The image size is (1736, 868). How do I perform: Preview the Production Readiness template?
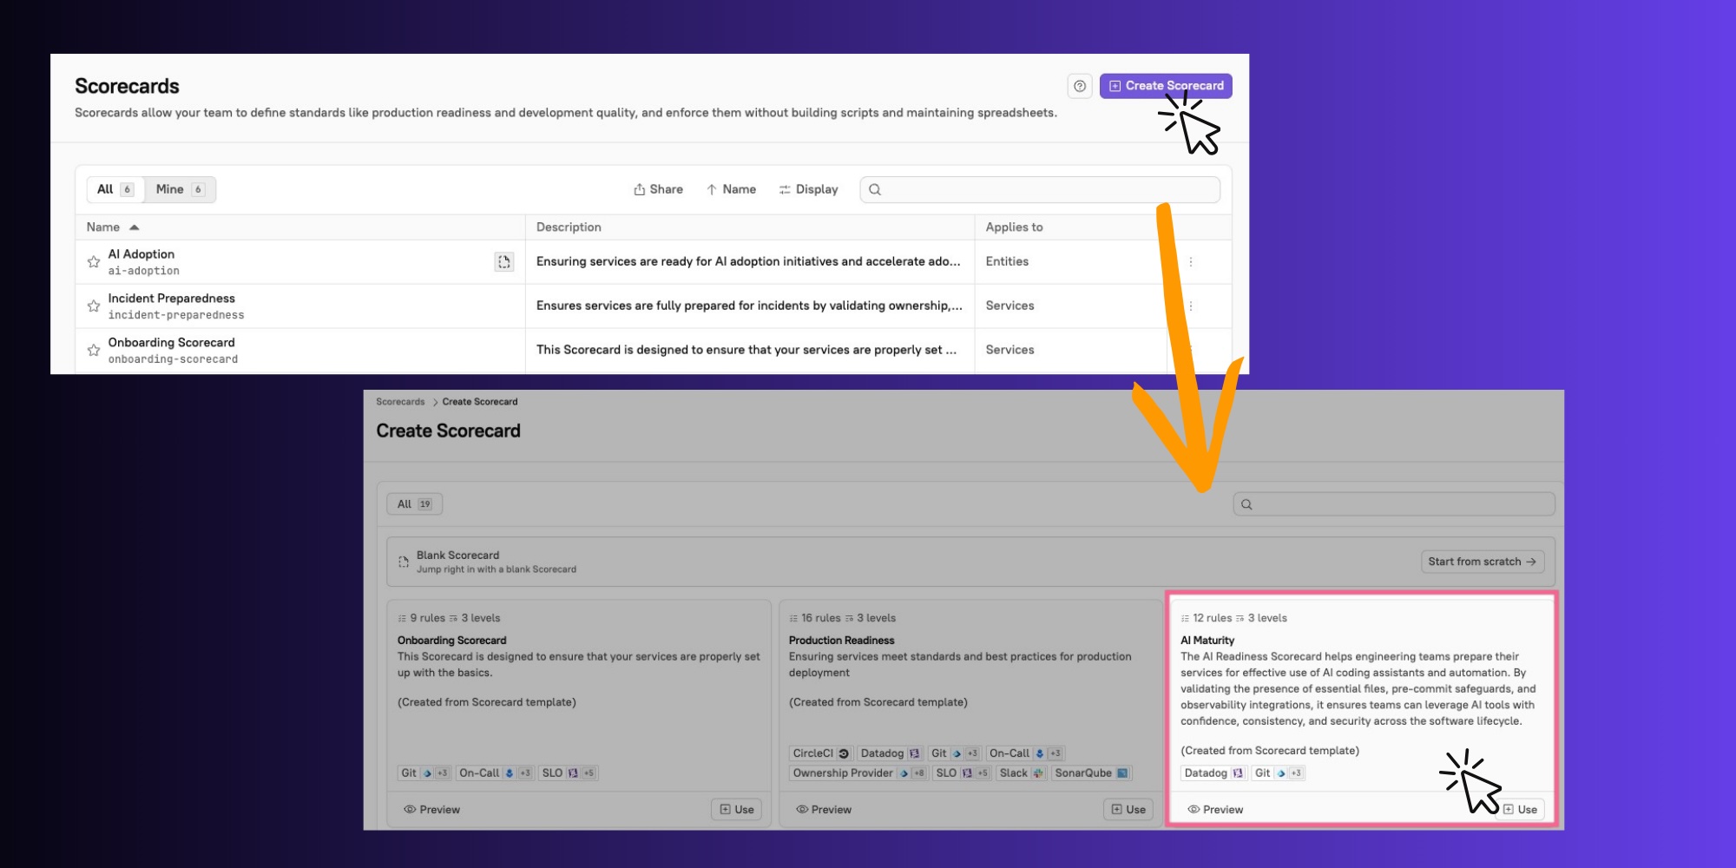tap(823, 810)
